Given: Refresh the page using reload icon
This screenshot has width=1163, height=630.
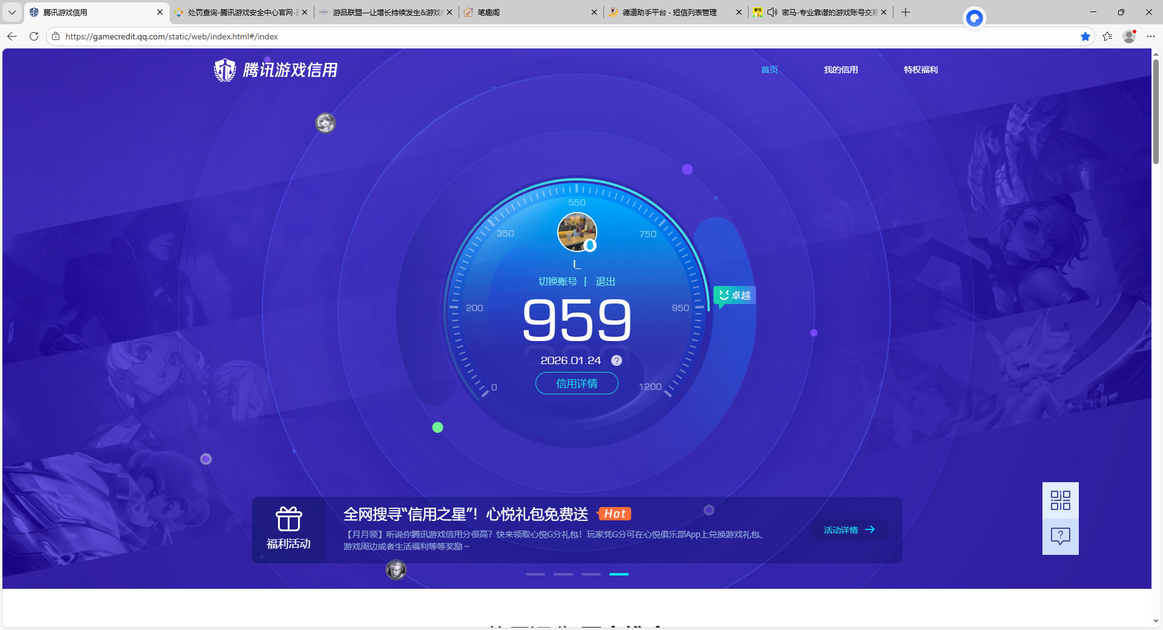Looking at the screenshot, I should click(x=34, y=36).
